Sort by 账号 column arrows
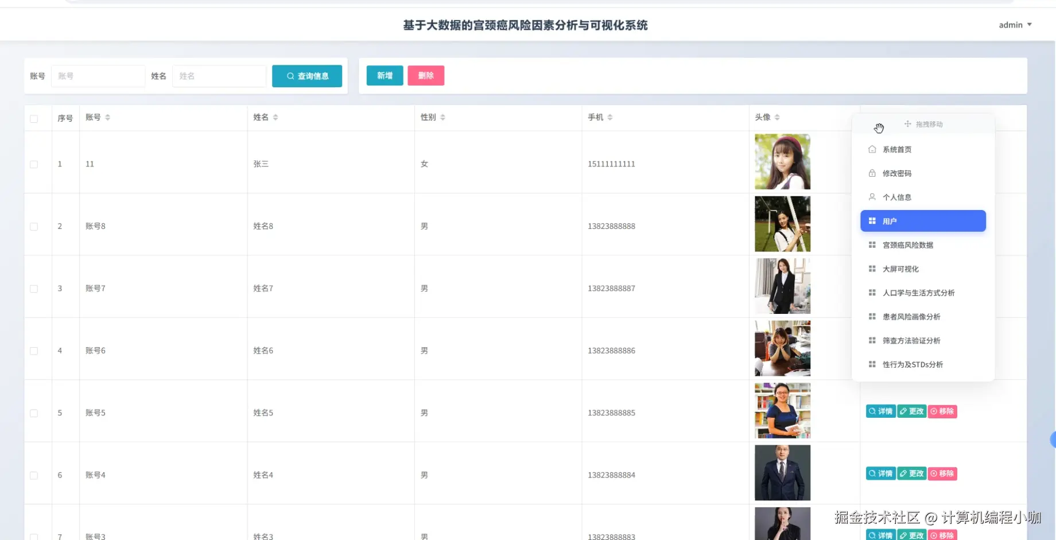Image resolution: width=1056 pixels, height=540 pixels. [x=107, y=117]
